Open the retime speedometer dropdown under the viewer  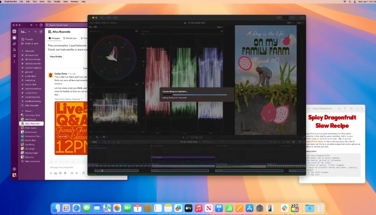click(x=105, y=137)
